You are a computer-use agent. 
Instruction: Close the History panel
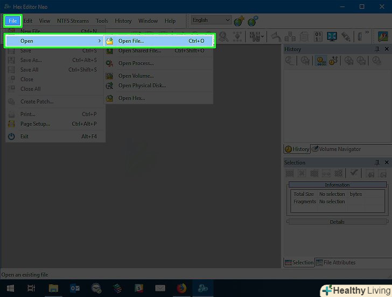tap(387, 49)
